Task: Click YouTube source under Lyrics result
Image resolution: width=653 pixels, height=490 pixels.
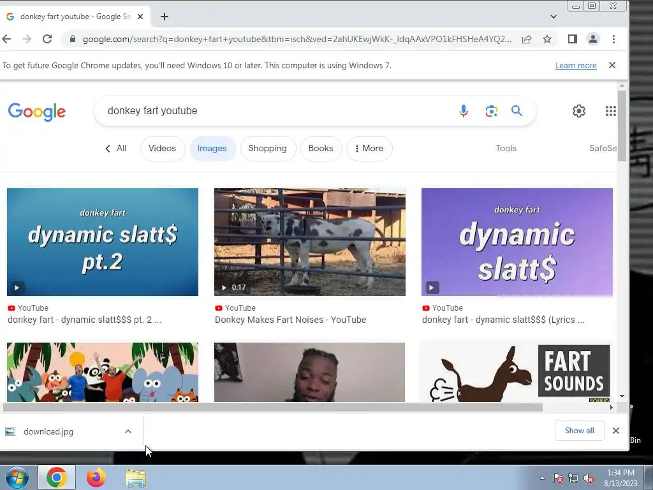Action: pyautogui.click(x=443, y=308)
